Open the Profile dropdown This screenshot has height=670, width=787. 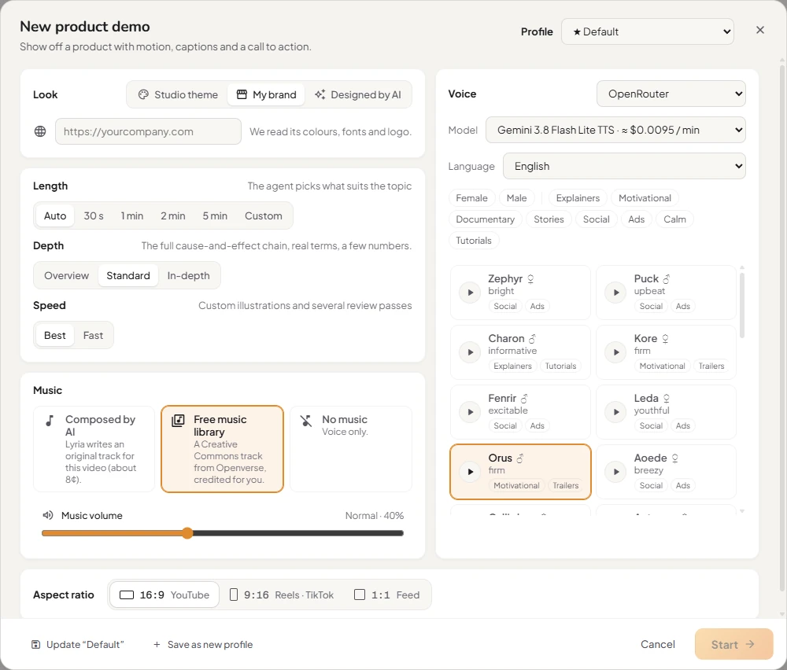coord(648,31)
